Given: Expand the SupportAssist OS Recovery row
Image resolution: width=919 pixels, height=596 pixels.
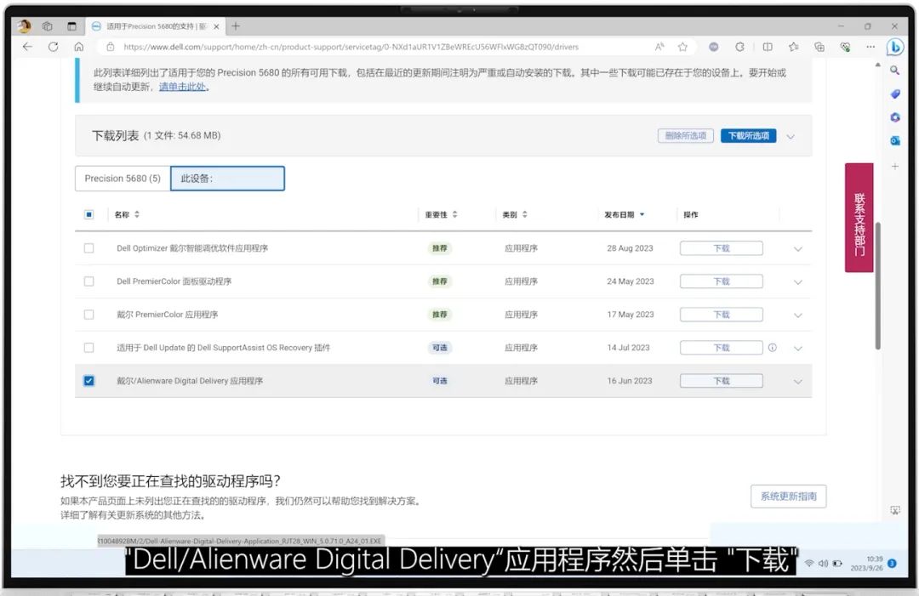Looking at the screenshot, I should point(797,349).
